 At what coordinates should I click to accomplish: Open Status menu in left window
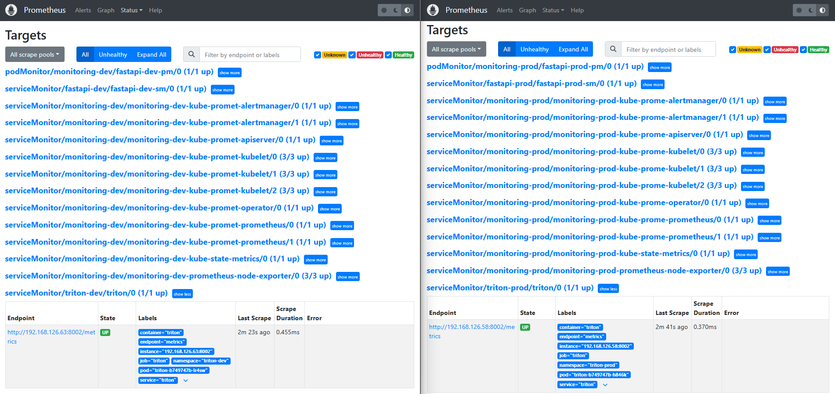click(x=131, y=10)
